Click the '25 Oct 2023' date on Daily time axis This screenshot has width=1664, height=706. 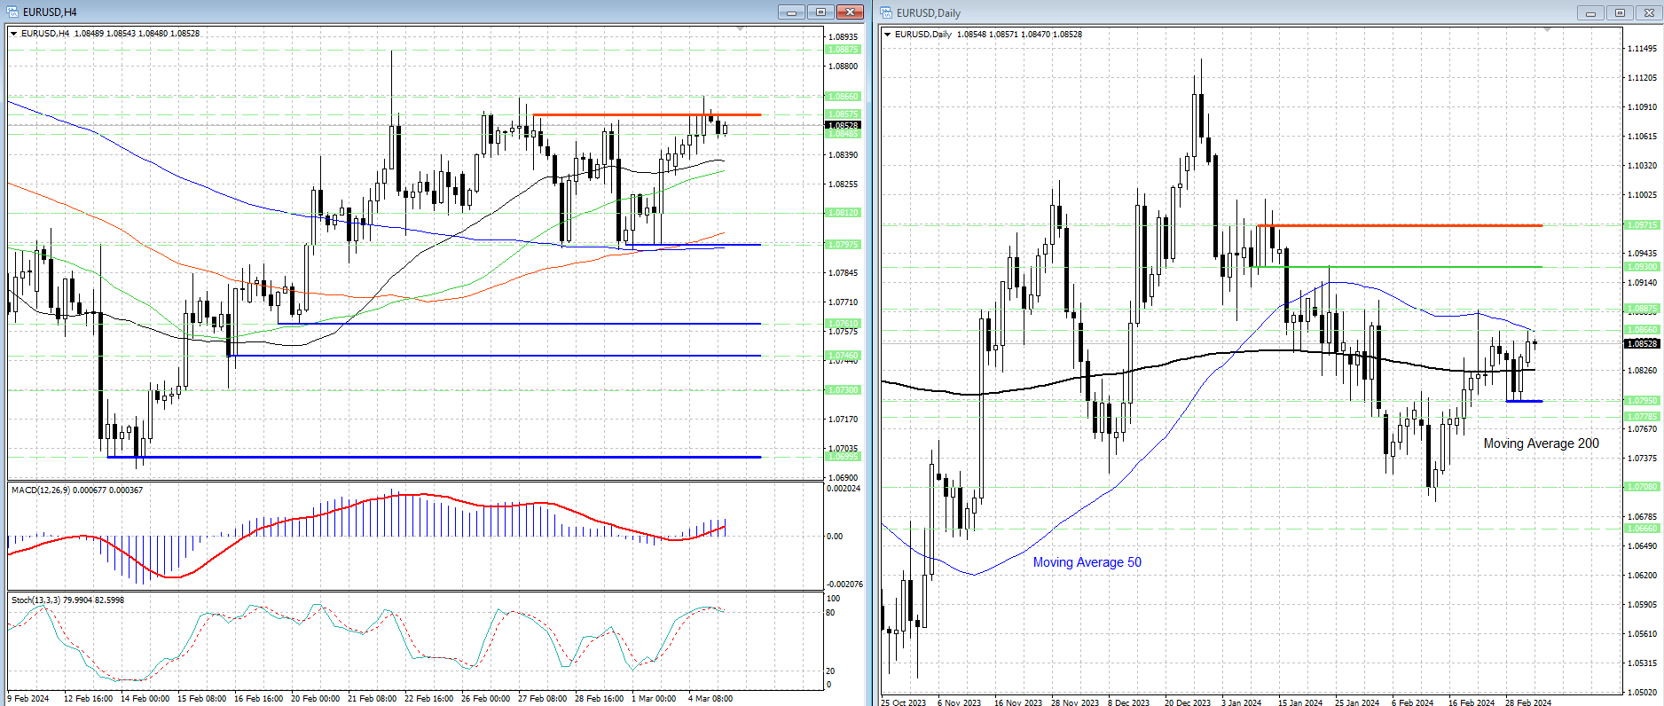pyautogui.click(x=903, y=702)
